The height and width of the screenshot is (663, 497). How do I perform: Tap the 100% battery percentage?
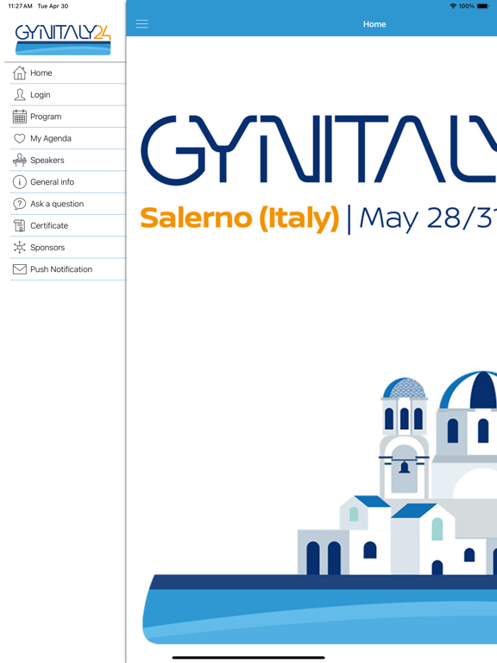tap(467, 6)
